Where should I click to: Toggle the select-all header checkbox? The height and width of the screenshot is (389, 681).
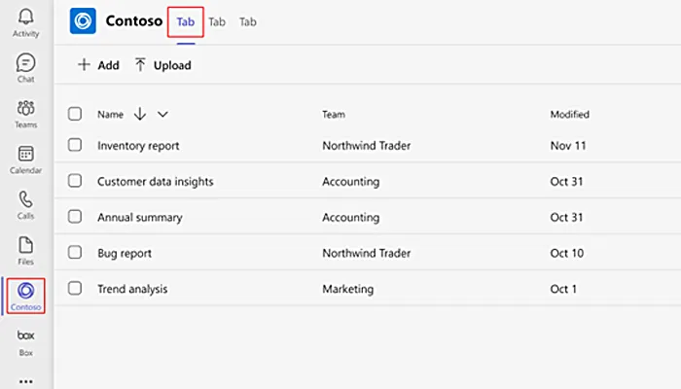[x=75, y=114]
